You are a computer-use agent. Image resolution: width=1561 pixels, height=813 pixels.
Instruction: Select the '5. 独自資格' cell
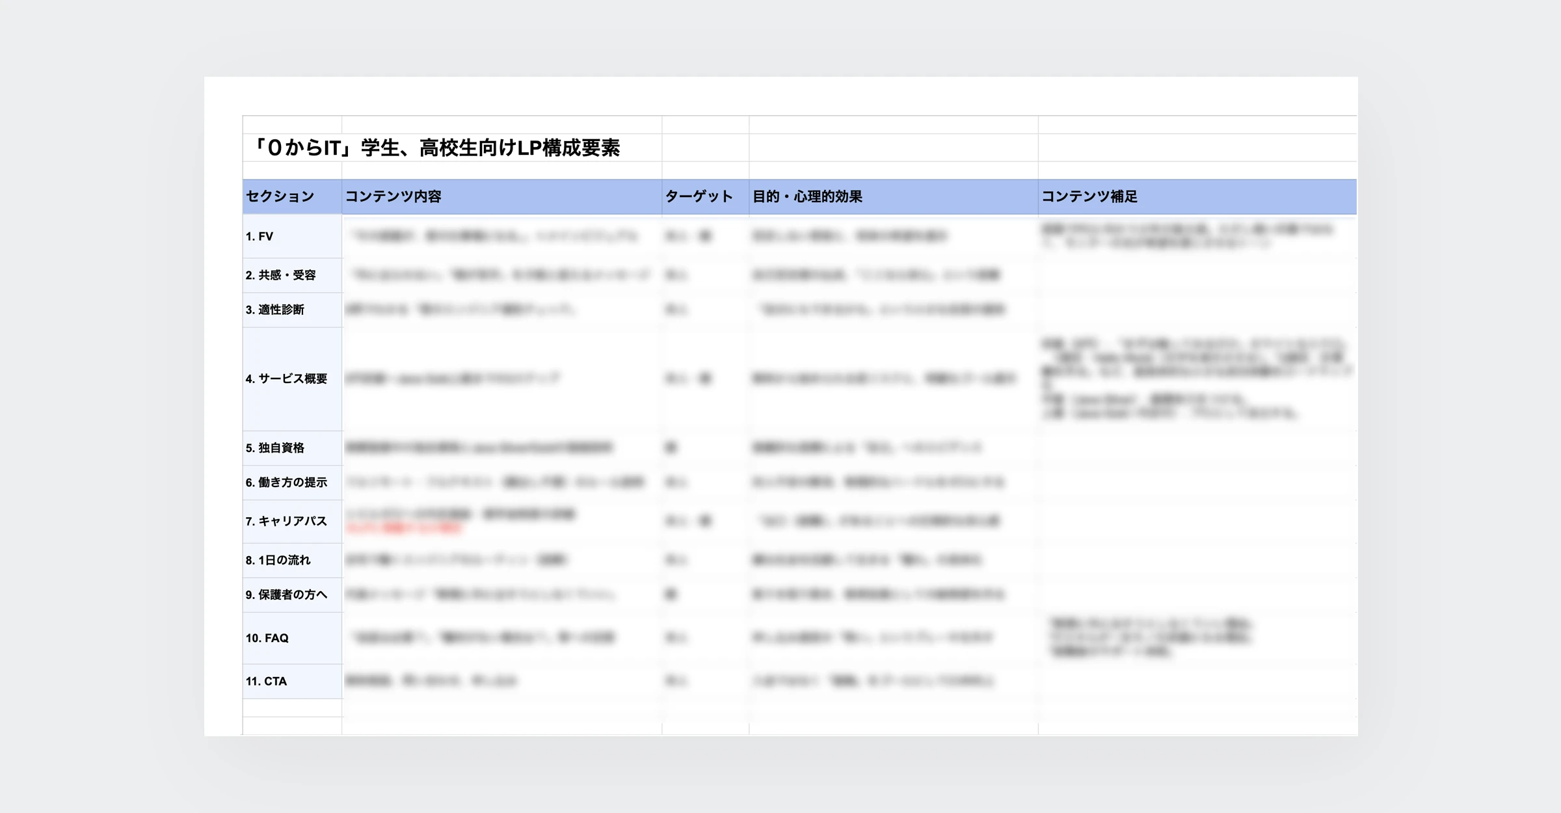[292, 447]
